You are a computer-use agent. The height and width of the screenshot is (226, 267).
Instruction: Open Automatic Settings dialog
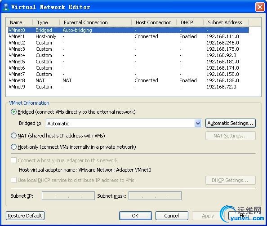click(x=231, y=123)
